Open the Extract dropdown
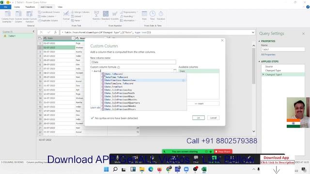The image size is (310, 174). (77, 16)
